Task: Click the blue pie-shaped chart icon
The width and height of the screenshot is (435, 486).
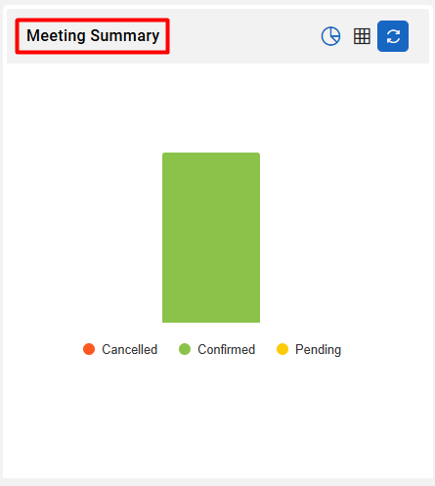Action: tap(330, 36)
